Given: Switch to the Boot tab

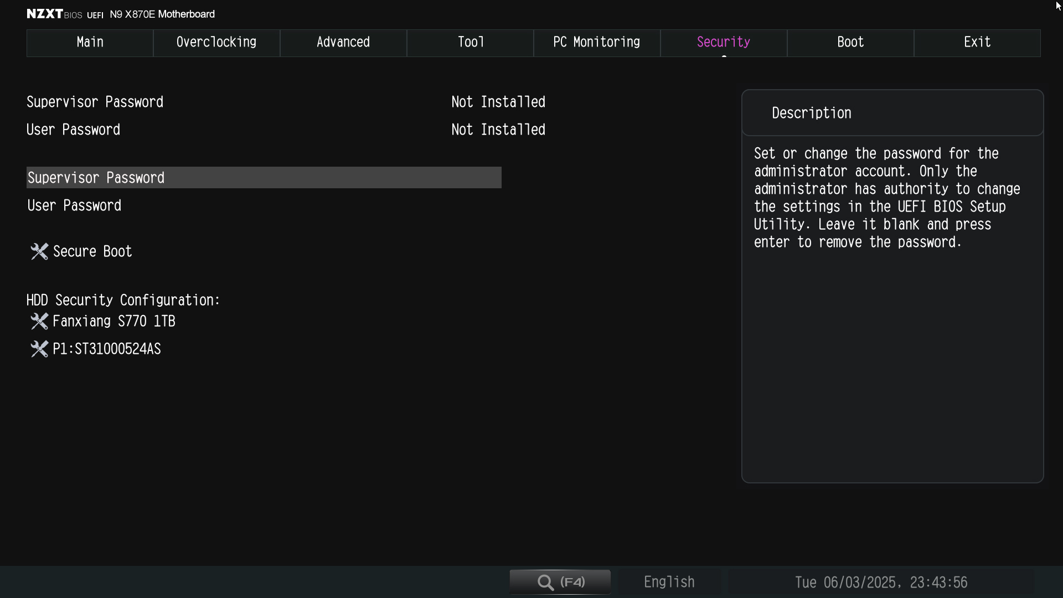Looking at the screenshot, I should 850,43.
